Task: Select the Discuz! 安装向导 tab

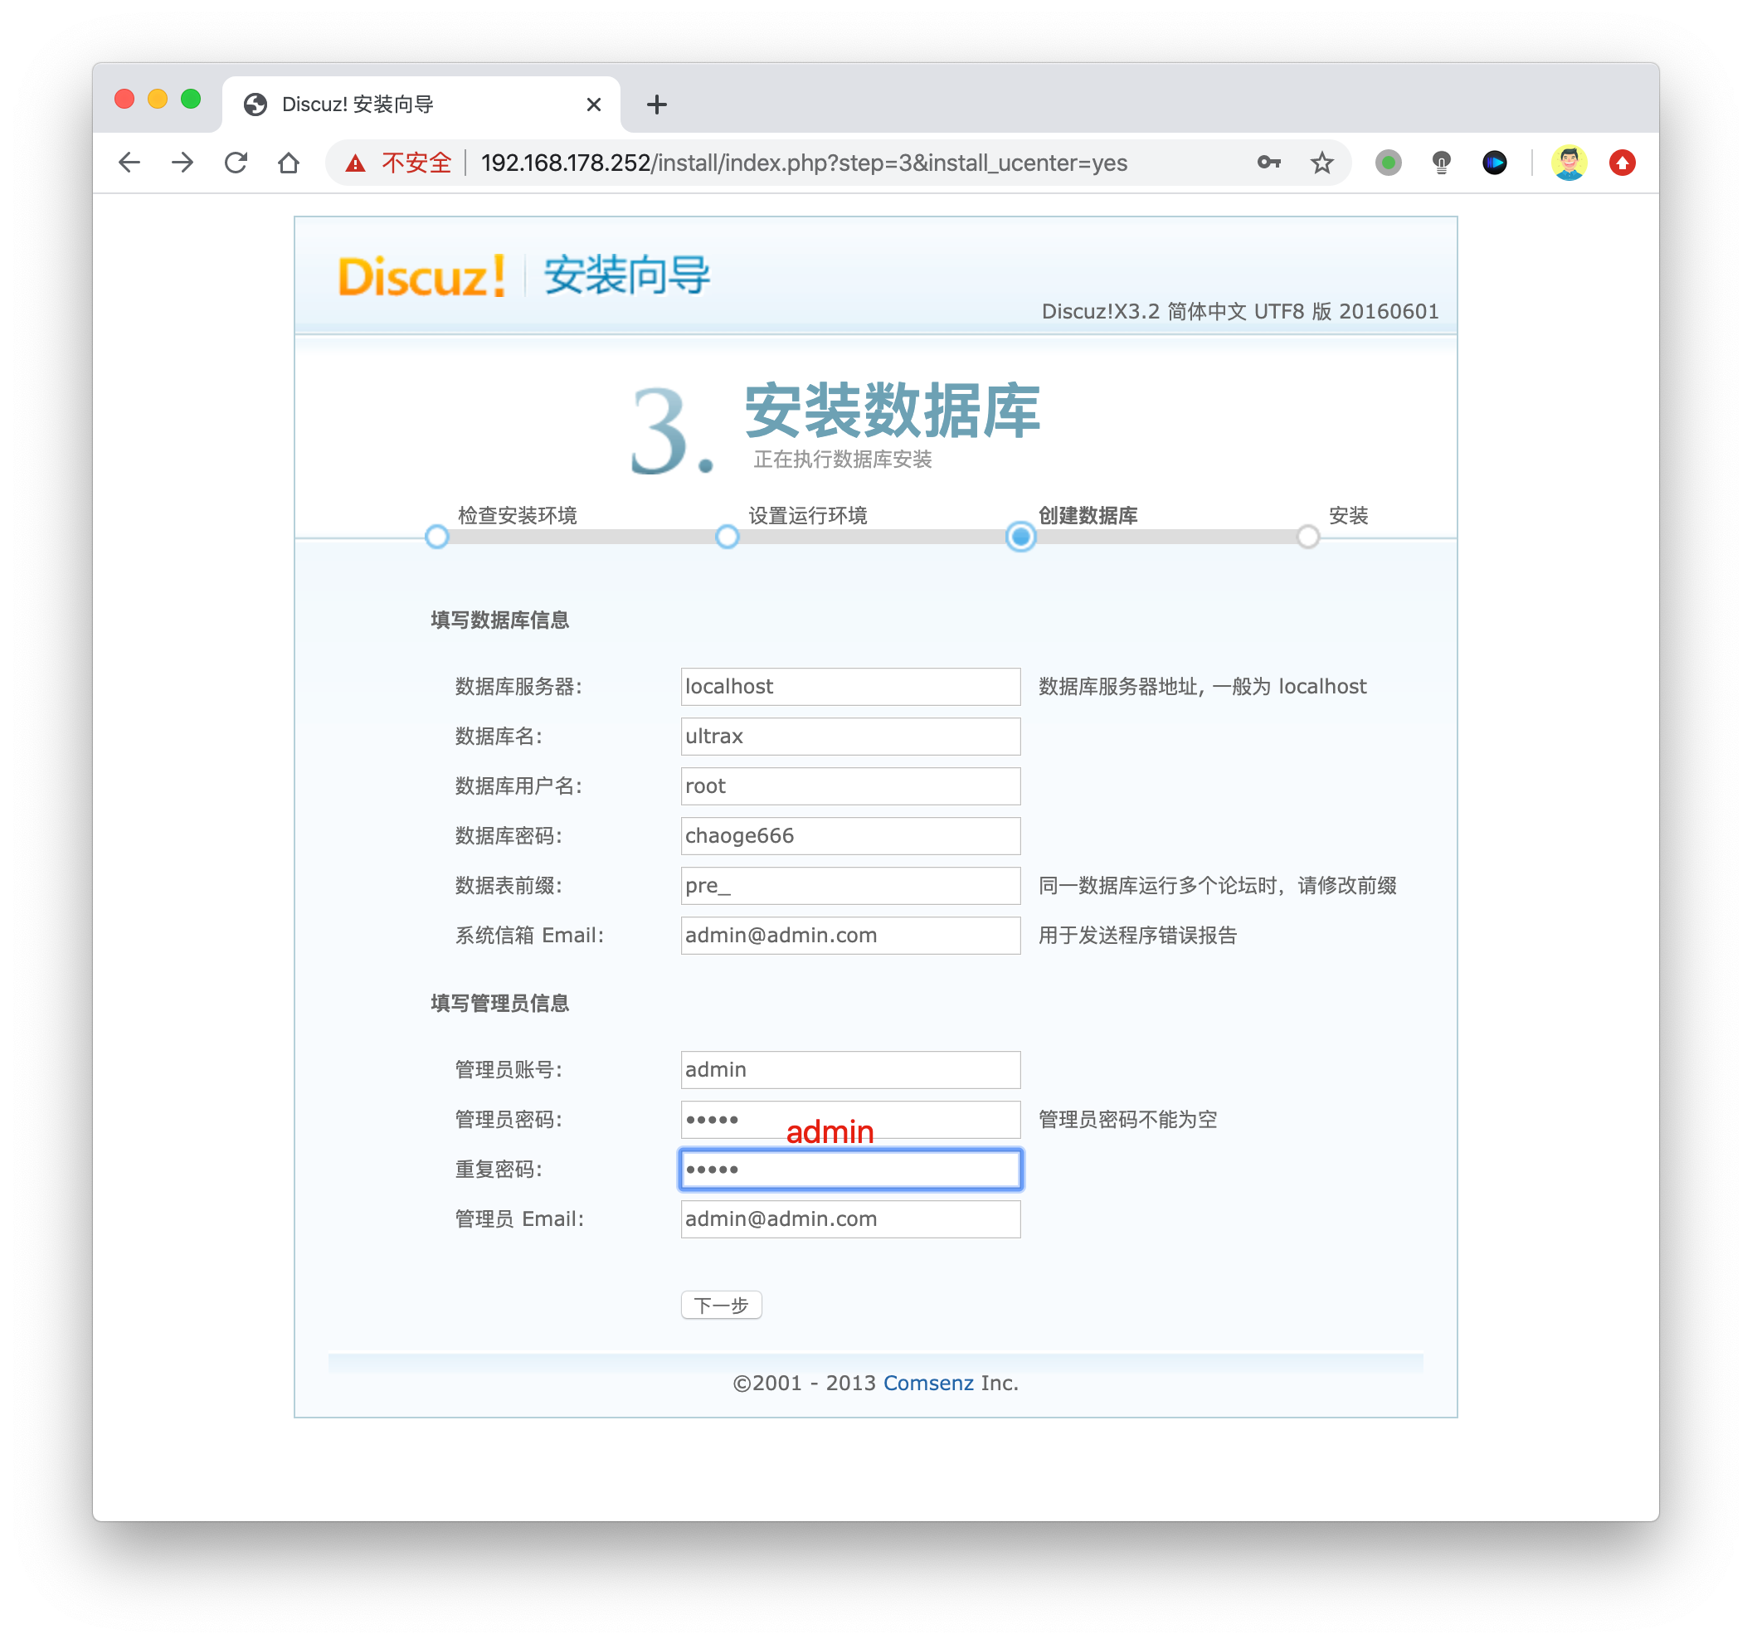Action: (x=421, y=105)
